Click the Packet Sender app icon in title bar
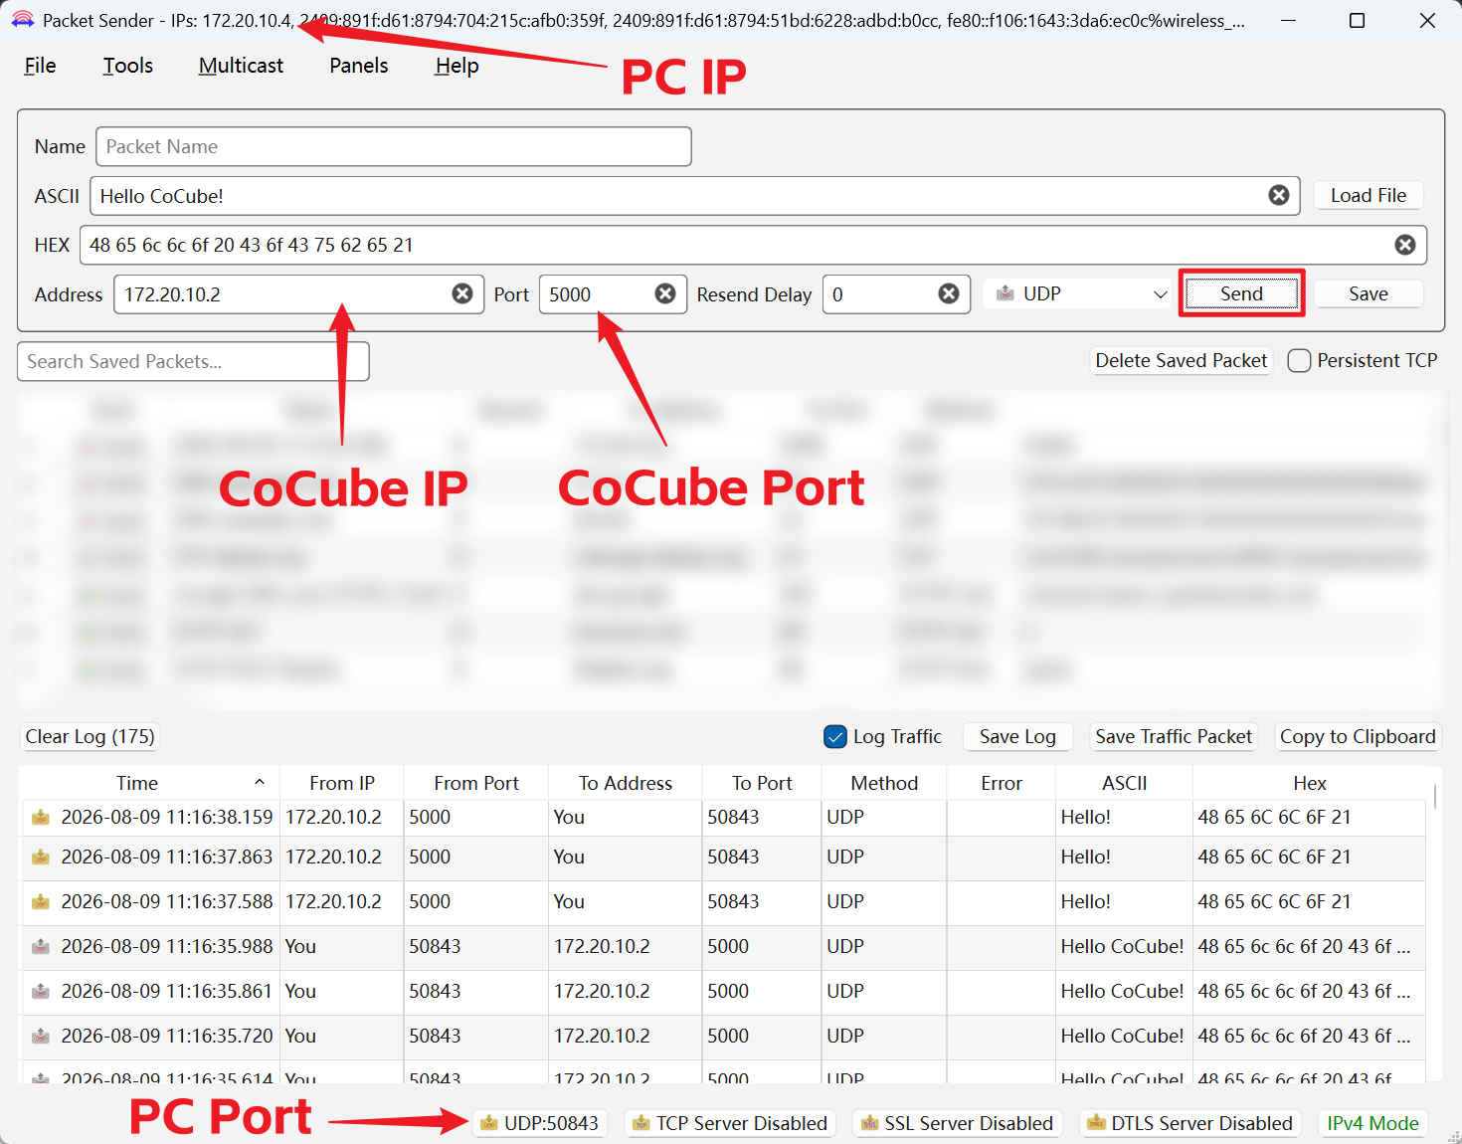1462x1144 pixels. [23, 20]
